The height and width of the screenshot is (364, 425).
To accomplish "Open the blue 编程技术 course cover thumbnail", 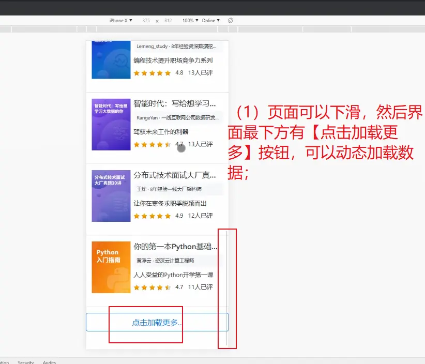I will point(111,59).
